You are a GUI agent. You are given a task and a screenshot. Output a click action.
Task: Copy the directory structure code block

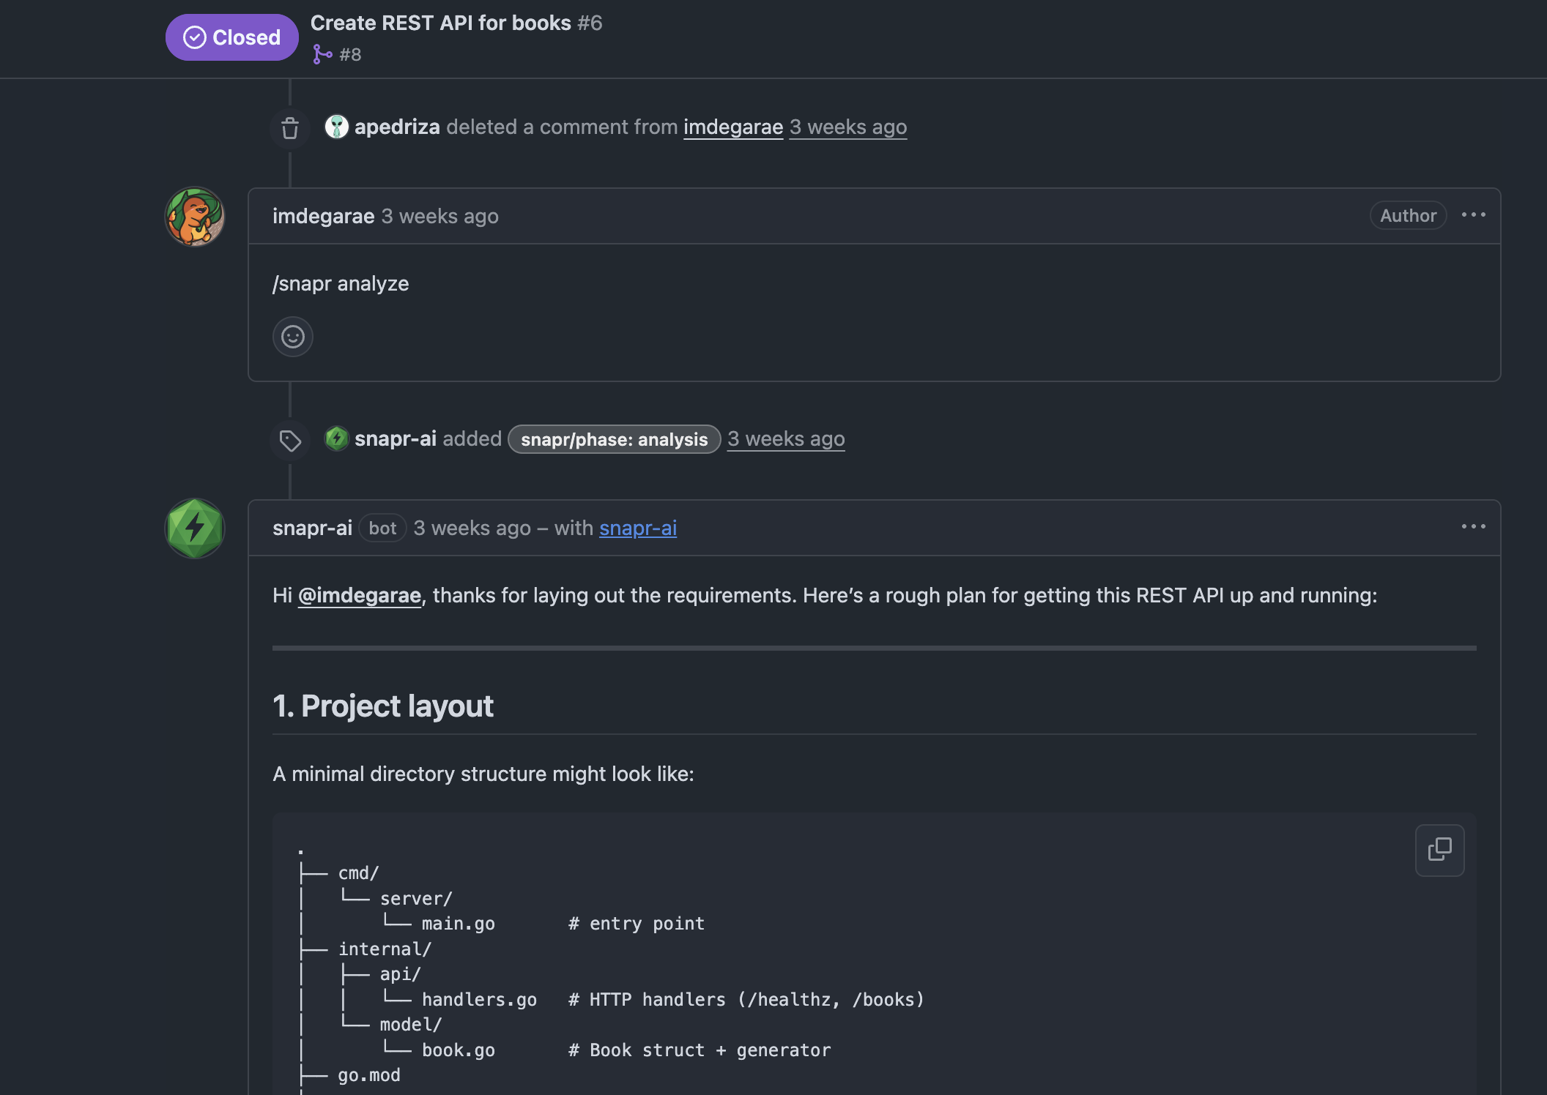point(1439,850)
